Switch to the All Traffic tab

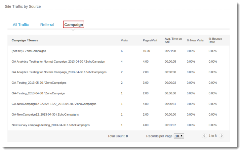click(21, 25)
